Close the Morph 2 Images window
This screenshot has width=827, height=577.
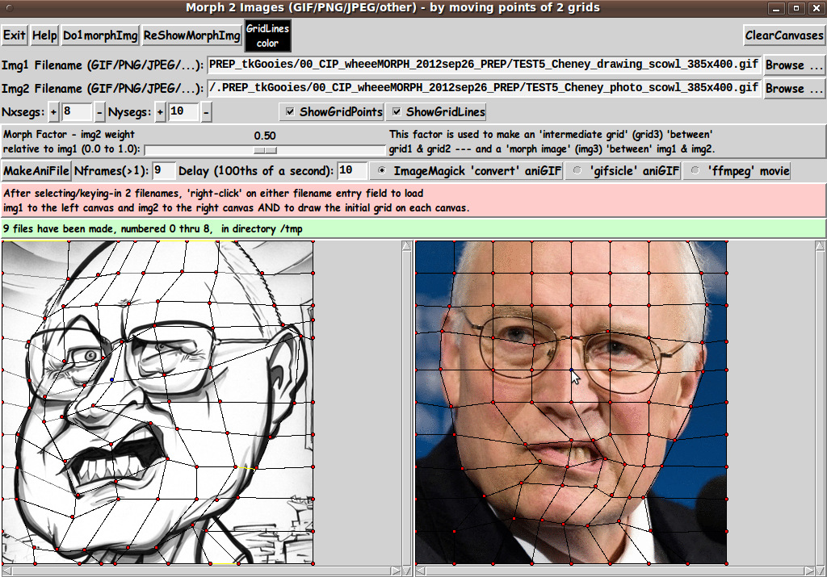817,8
